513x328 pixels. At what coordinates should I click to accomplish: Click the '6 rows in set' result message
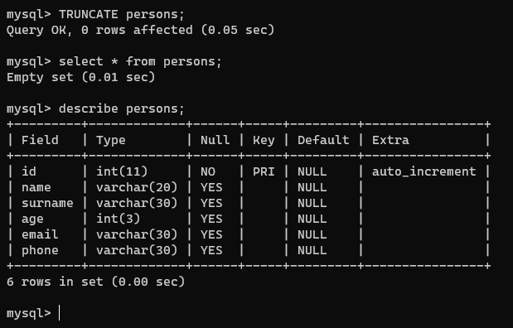[x=95, y=282]
